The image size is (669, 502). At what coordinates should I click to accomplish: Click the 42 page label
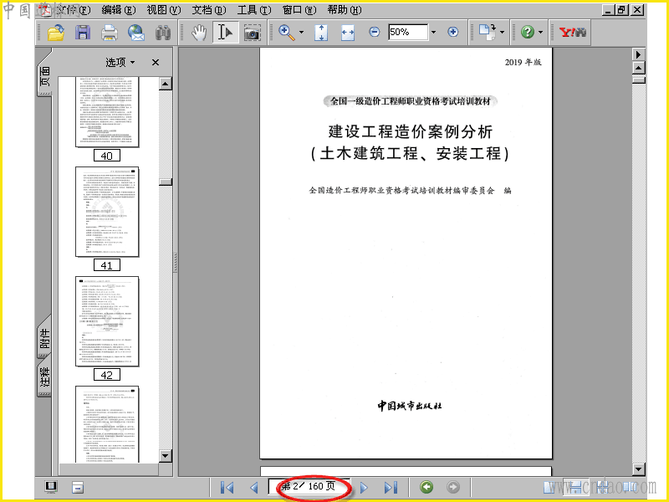click(107, 375)
